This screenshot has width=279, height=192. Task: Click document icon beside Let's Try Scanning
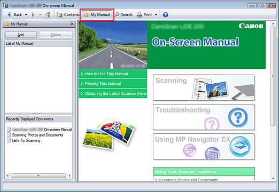tap(9, 140)
